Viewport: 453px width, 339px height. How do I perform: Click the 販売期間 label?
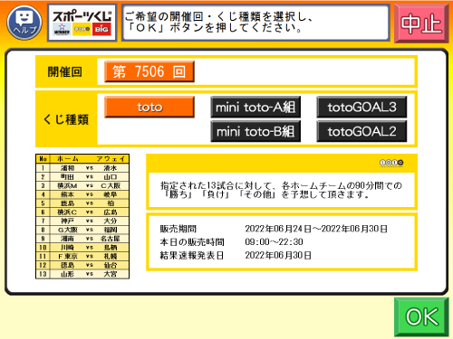(178, 229)
